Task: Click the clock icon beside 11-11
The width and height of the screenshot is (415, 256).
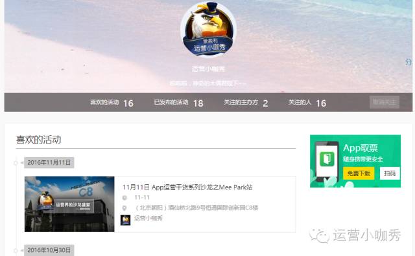Action: [x=124, y=198]
